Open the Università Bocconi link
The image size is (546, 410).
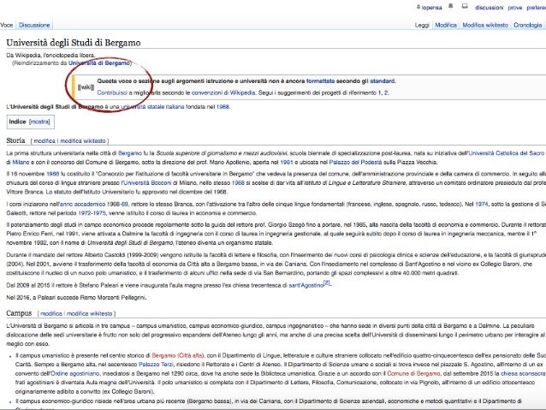click(145, 182)
